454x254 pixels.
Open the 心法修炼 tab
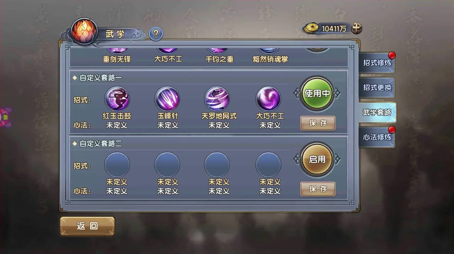(x=377, y=137)
